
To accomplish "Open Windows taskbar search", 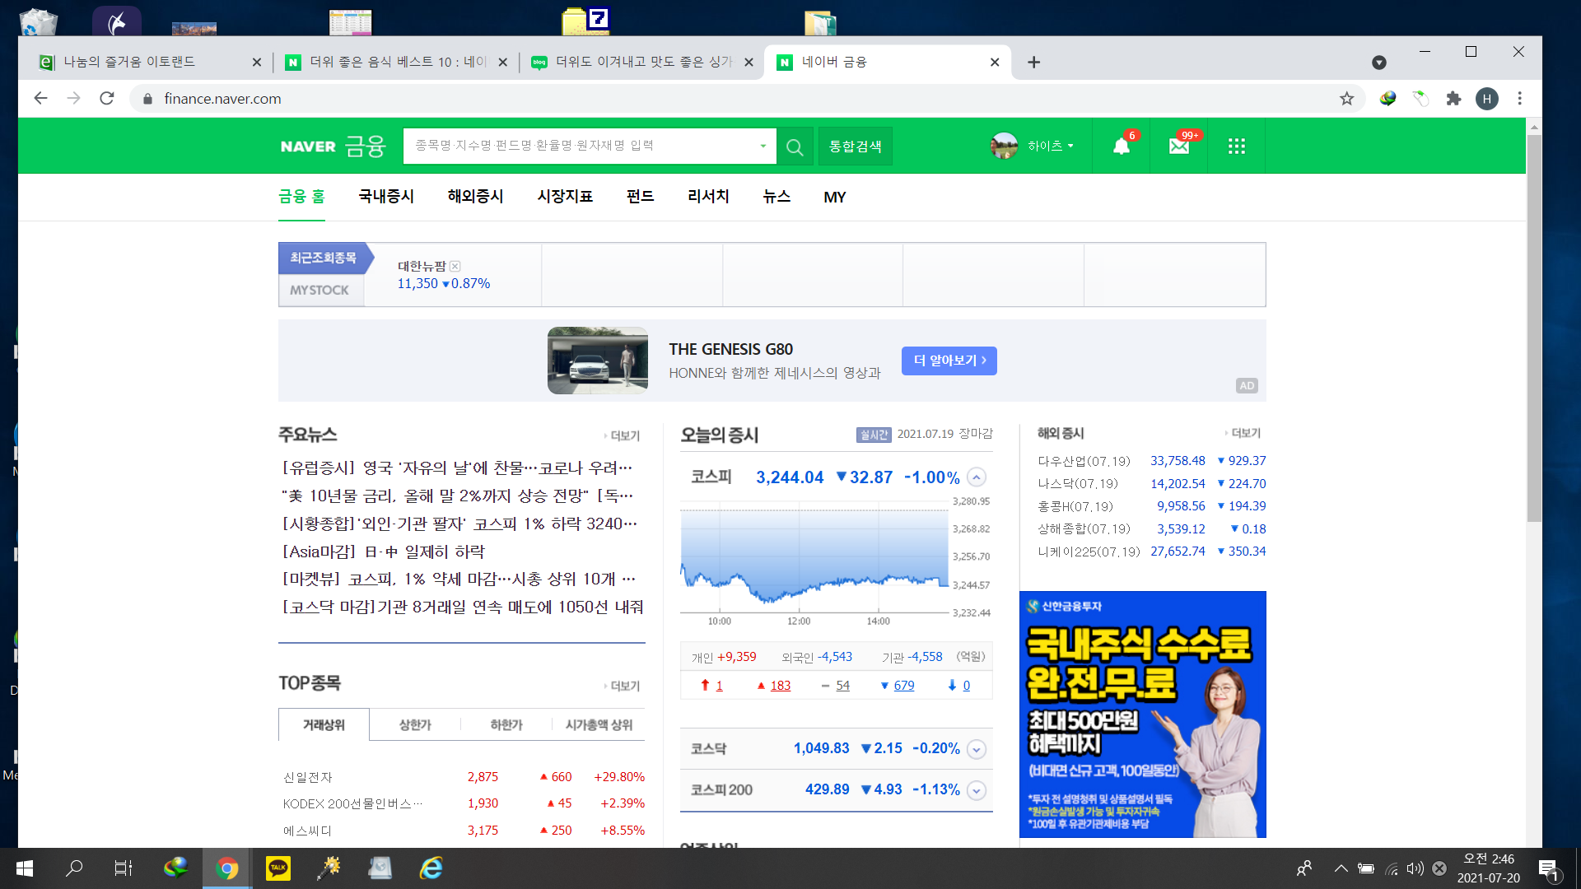I will pyautogui.click(x=74, y=868).
